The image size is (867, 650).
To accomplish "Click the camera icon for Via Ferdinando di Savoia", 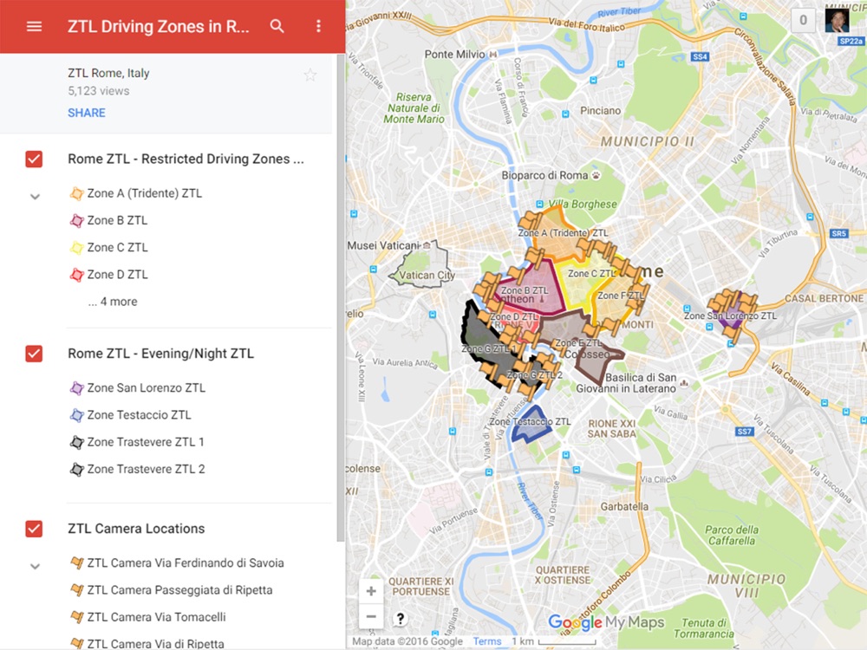I will click(x=77, y=562).
